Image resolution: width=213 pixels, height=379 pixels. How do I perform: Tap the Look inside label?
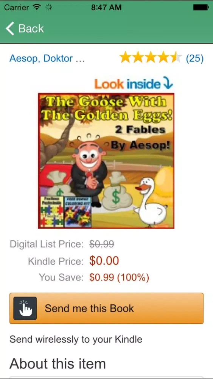tap(127, 84)
